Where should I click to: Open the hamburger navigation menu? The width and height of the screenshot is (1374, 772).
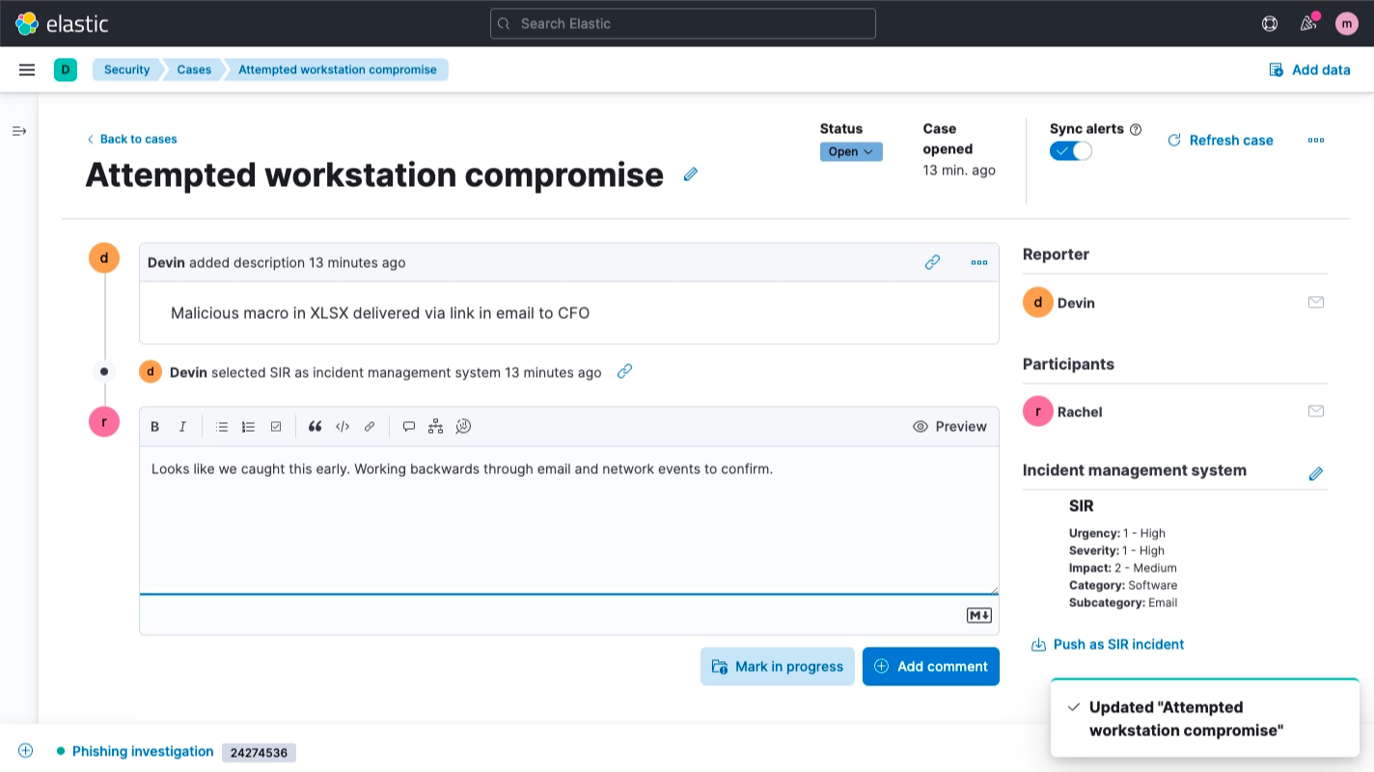pos(27,69)
